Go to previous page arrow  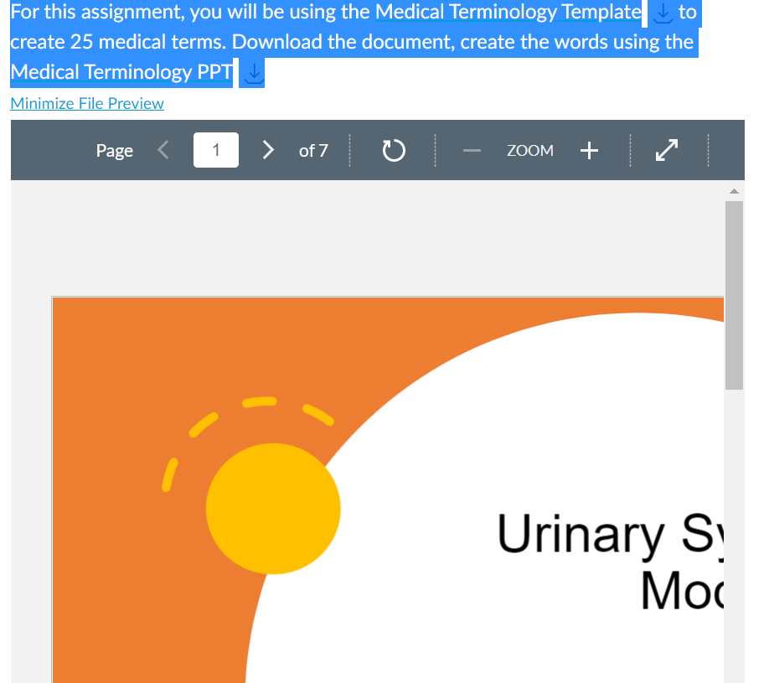click(x=163, y=150)
